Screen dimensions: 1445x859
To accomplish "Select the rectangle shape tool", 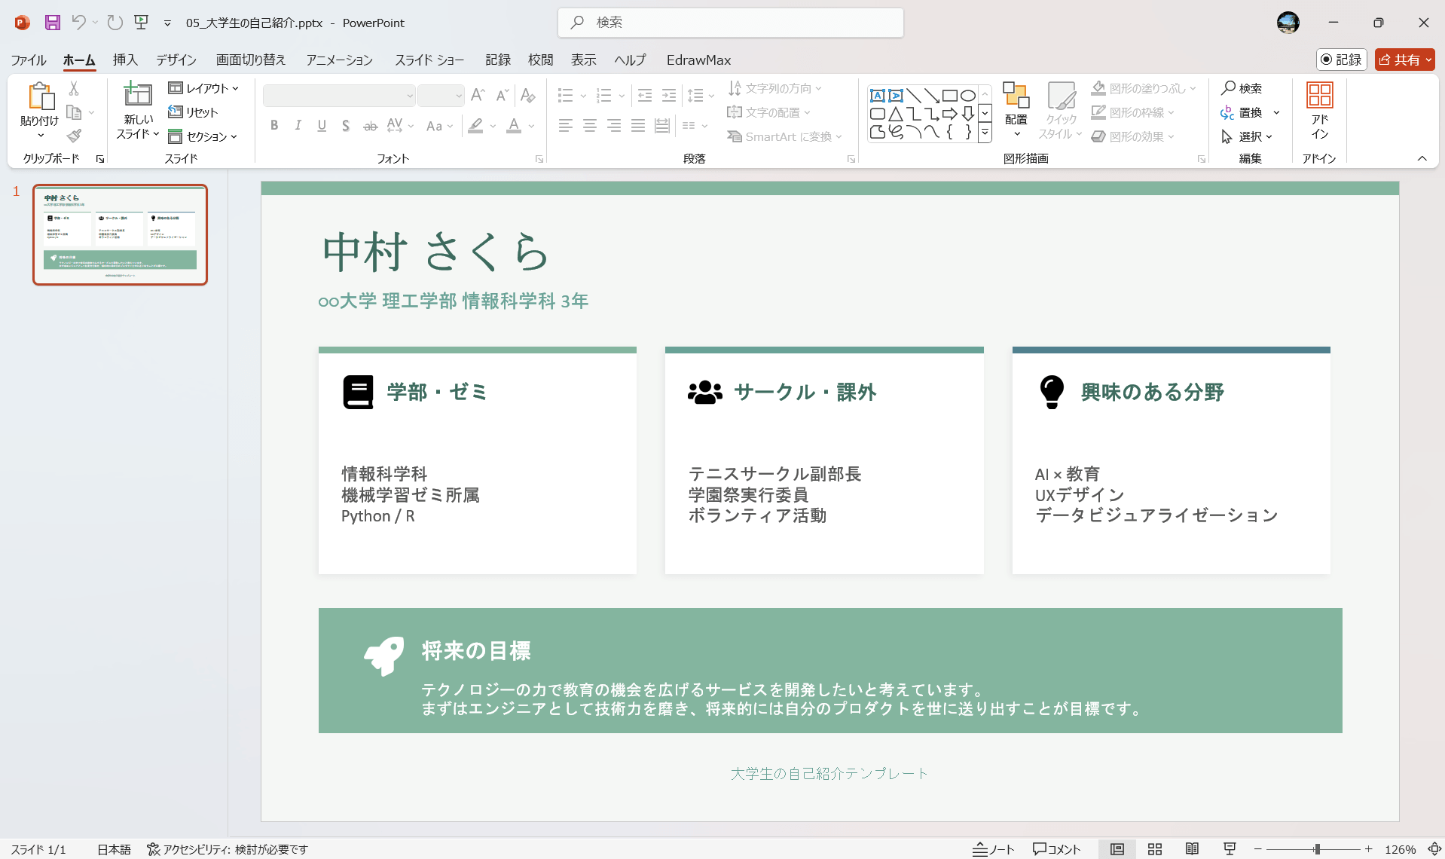I will click(949, 95).
